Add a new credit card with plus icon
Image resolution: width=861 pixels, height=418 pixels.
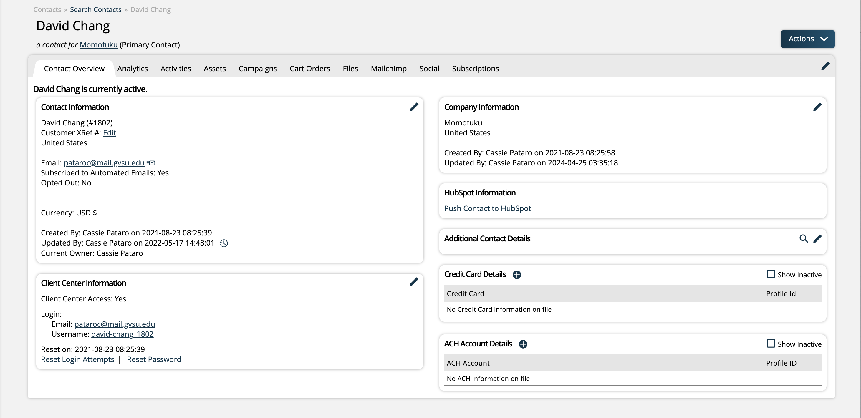(x=517, y=275)
